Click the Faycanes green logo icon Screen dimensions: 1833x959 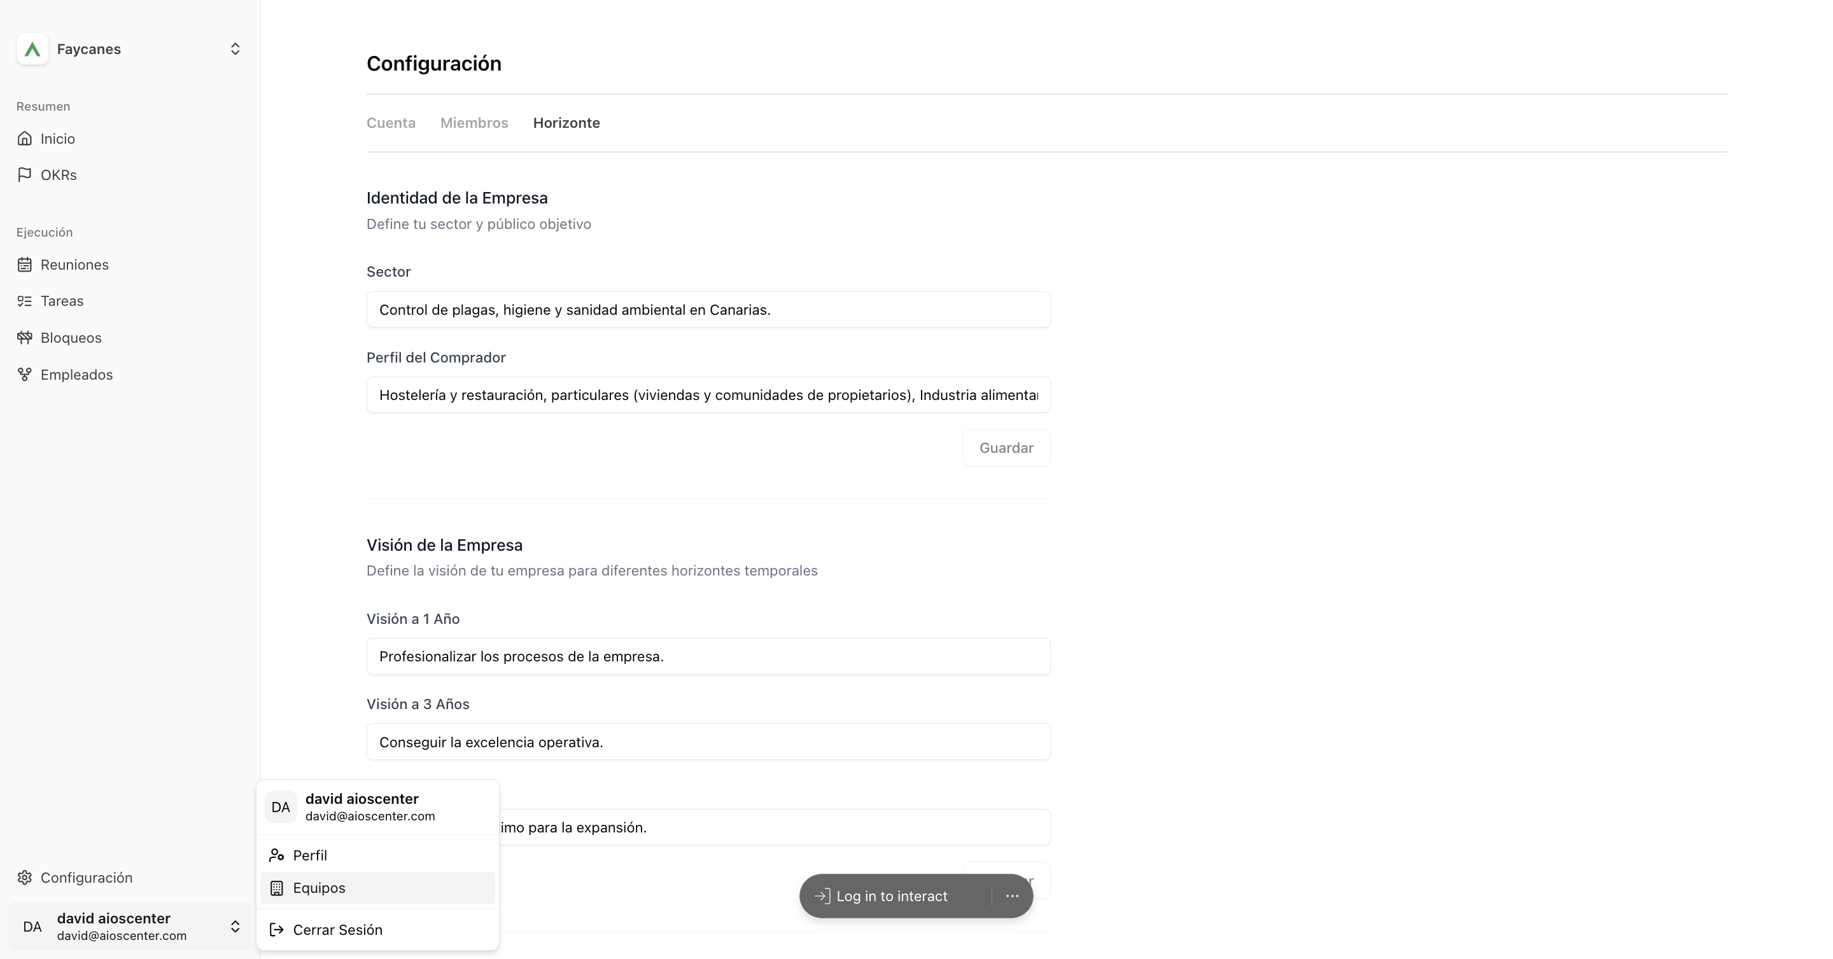click(32, 49)
